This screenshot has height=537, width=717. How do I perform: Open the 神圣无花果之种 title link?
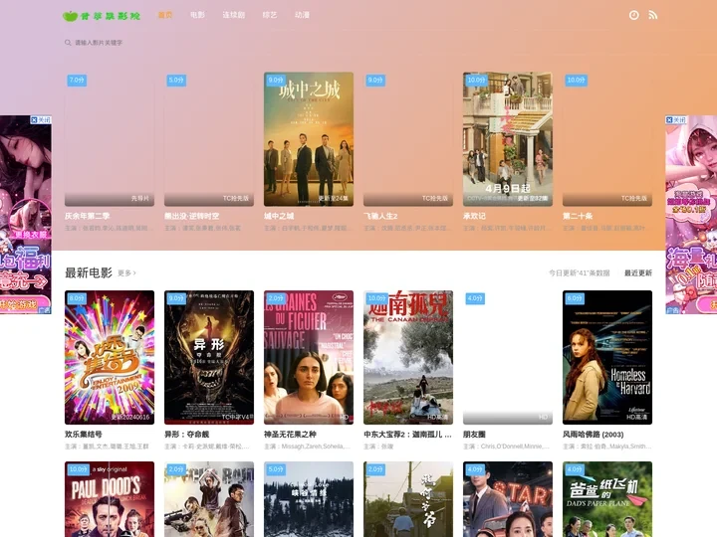click(x=290, y=435)
